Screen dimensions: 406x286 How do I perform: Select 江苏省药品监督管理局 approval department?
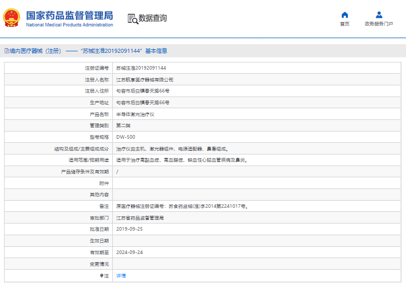point(140,218)
